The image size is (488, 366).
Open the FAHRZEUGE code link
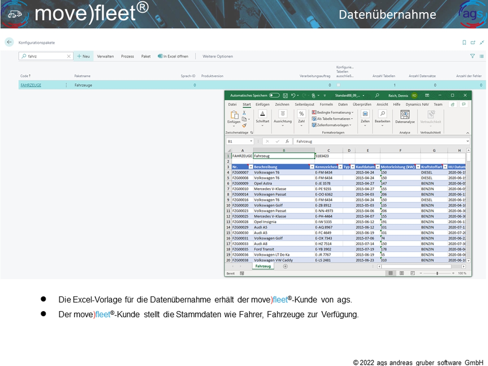click(31, 85)
